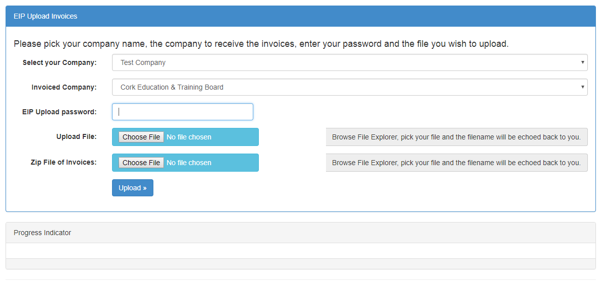
Task: Click the EIP Upload password label
Action: pyautogui.click(x=60, y=112)
